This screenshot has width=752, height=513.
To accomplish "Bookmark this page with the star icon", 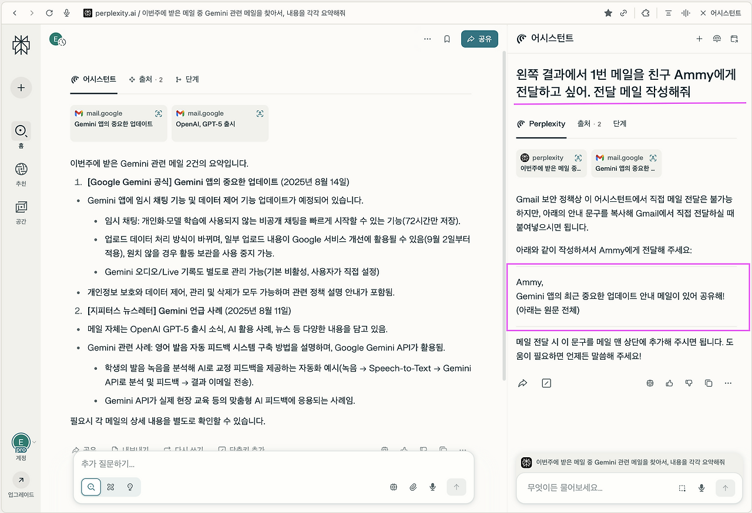I will (x=608, y=13).
